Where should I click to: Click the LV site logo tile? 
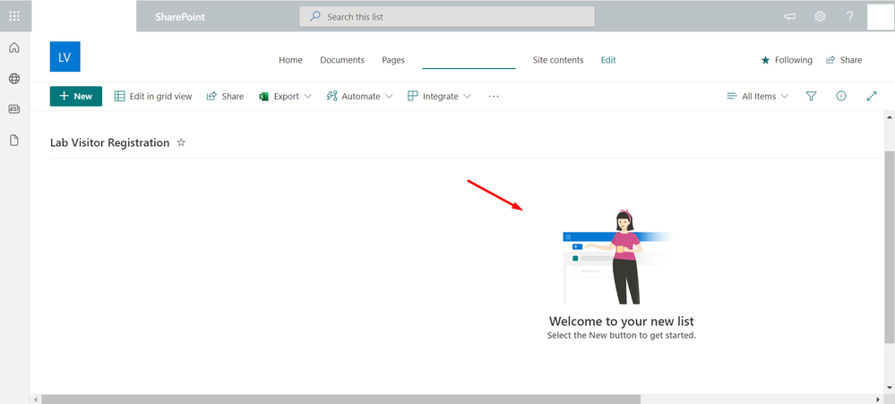65,56
